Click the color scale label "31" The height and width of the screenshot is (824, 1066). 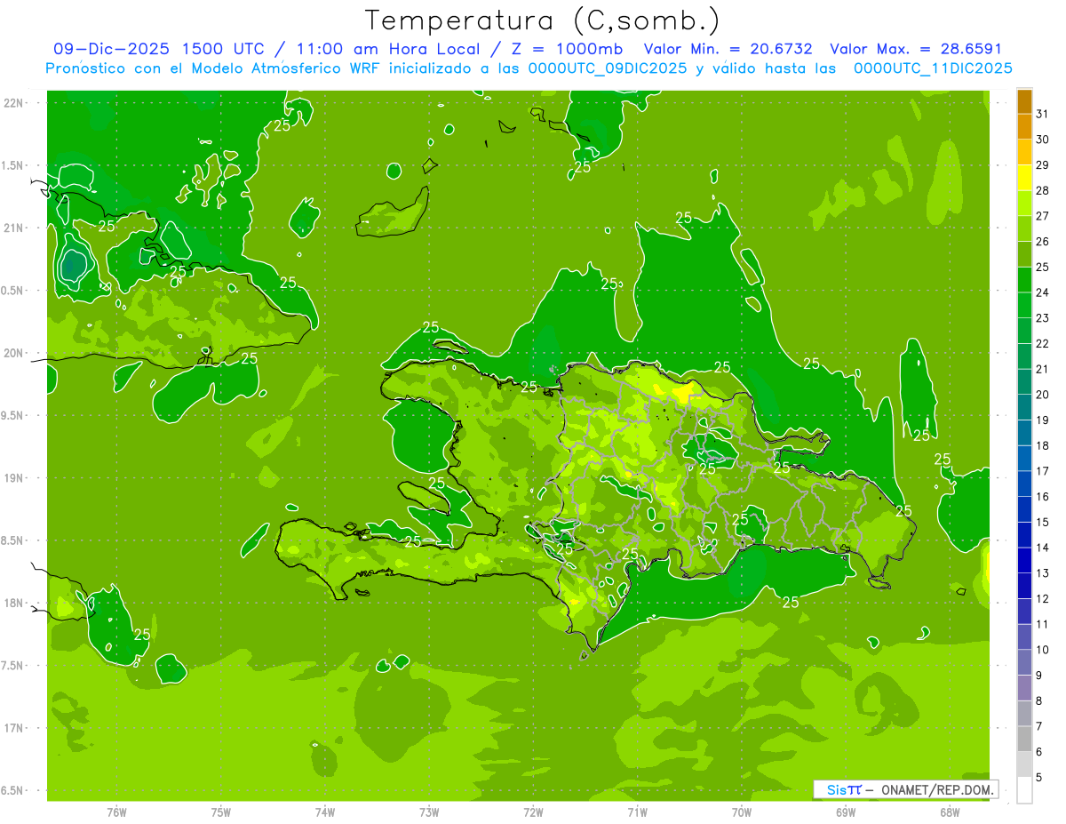[x=1042, y=114]
